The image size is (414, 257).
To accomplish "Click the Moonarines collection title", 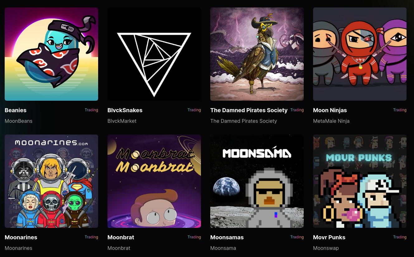I will tap(21, 237).
